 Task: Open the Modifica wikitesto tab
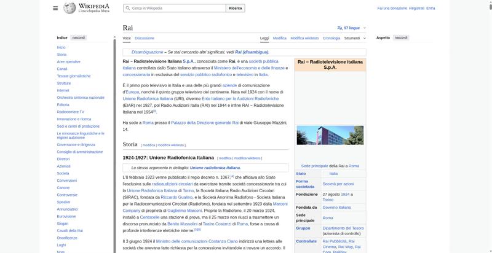coord(304,38)
